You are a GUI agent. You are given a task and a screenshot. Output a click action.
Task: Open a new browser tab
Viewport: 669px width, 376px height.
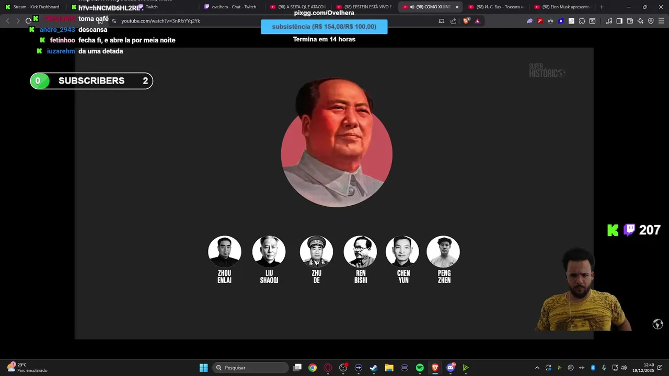tap(602, 7)
